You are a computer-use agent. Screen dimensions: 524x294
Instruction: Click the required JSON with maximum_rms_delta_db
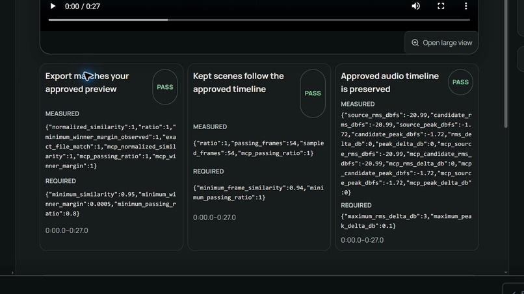[x=406, y=221]
